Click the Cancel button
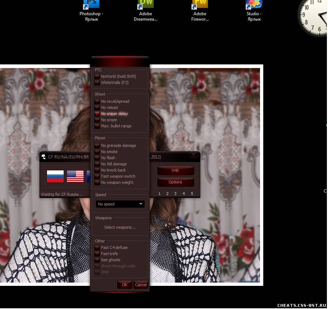This screenshot has height=309, width=328. pyautogui.click(x=141, y=285)
